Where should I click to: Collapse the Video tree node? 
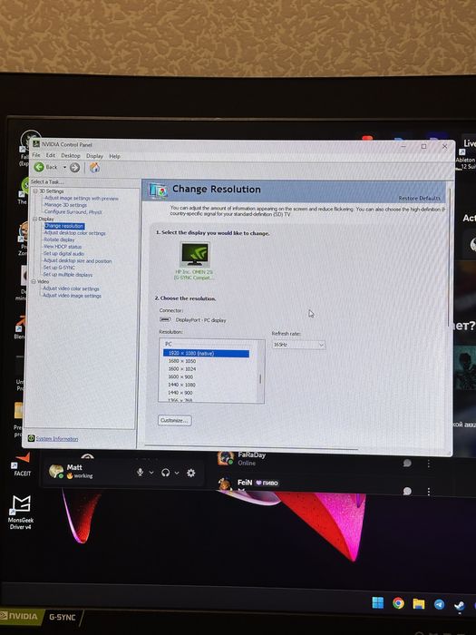(x=34, y=281)
